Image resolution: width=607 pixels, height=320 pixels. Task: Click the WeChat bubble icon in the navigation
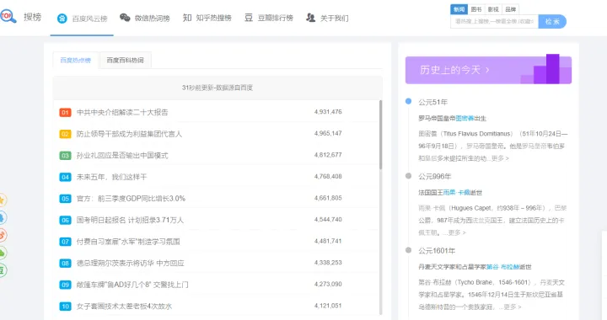[x=125, y=18]
